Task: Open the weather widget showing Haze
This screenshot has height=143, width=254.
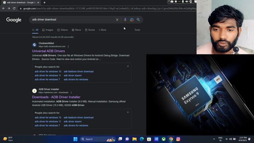Action: (8, 139)
